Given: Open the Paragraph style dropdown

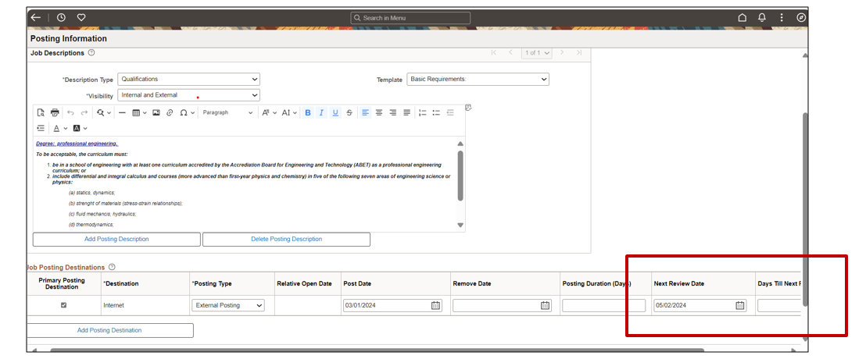Looking at the screenshot, I should tap(227, 112).
